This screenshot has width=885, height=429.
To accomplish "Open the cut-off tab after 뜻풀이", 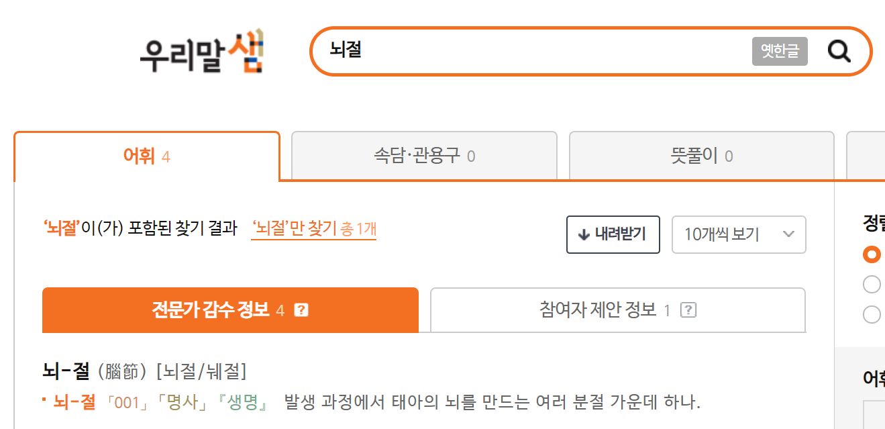I will pyautogui.click(x=866, y=156).
